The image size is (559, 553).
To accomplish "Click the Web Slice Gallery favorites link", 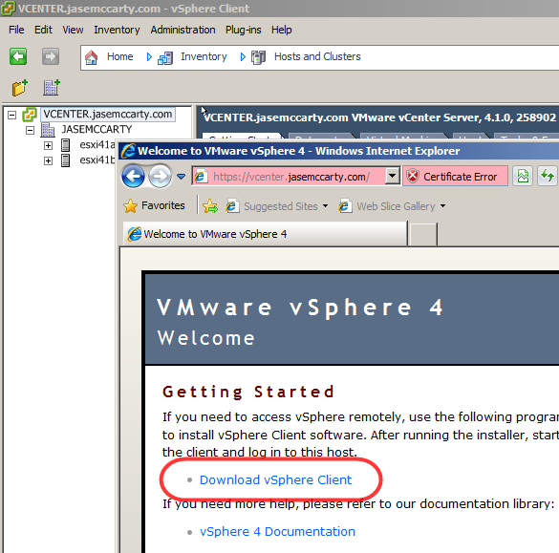I will click(x=396, y=206).
